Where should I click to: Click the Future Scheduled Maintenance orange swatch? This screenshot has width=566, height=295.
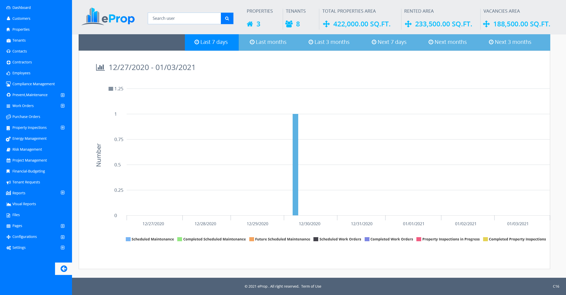[252, 239]
